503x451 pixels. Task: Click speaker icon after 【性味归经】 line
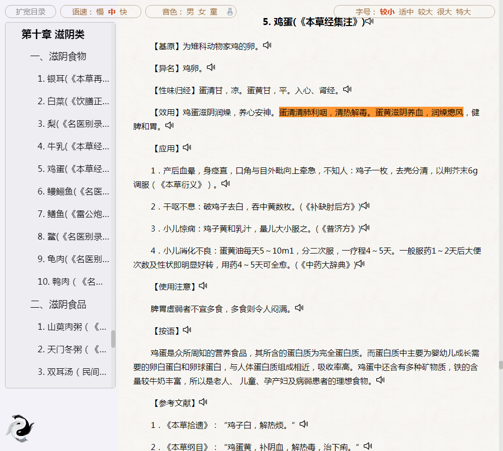(347, 90)
